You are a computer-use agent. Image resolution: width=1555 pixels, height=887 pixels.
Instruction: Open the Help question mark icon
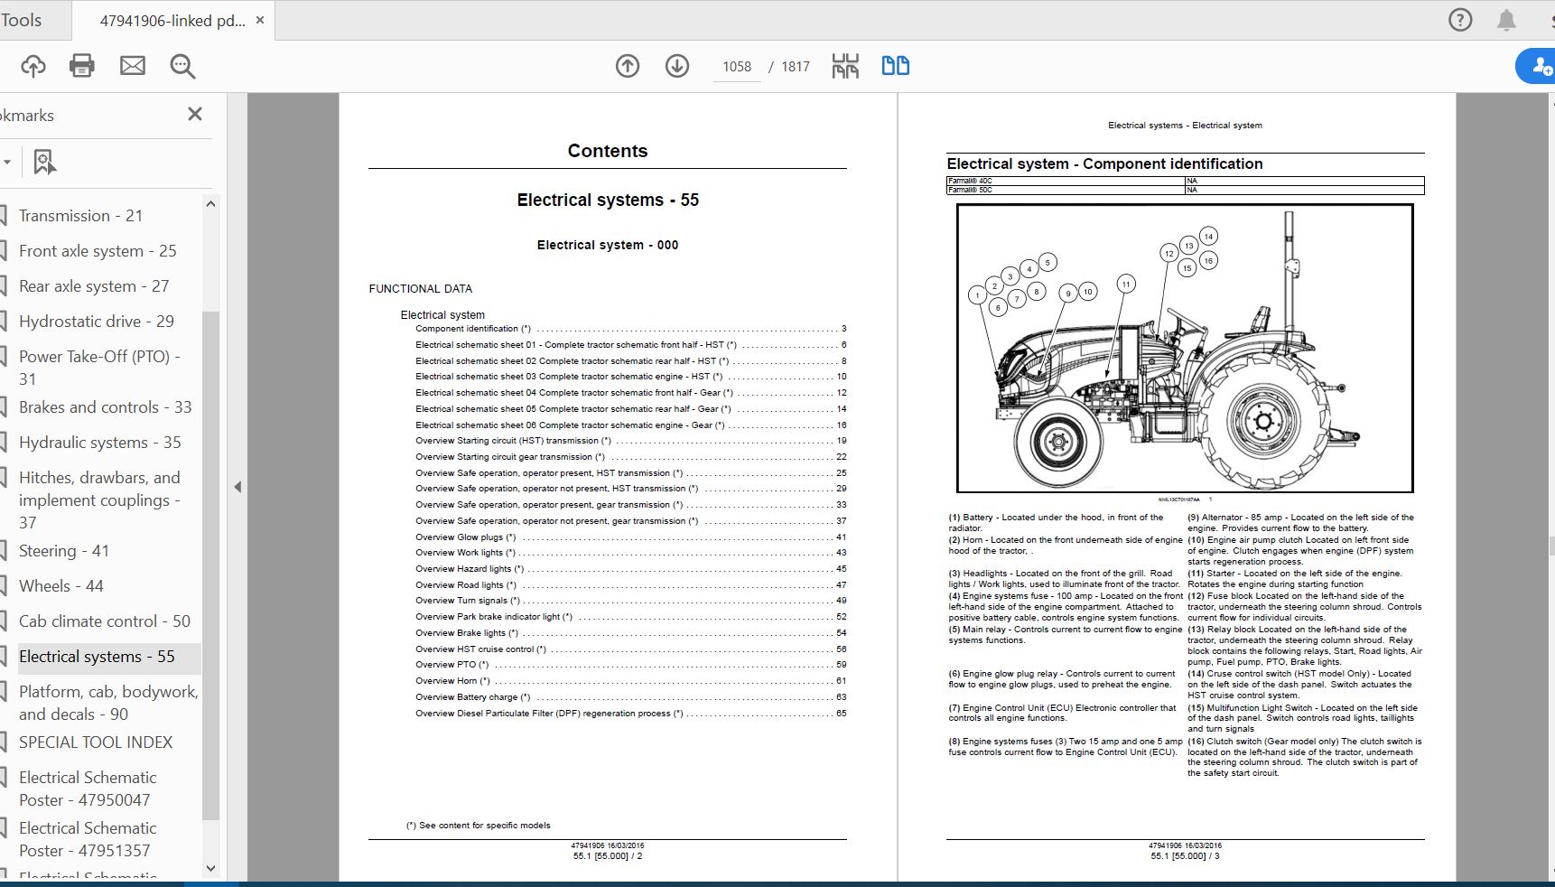coord(1460,20)
